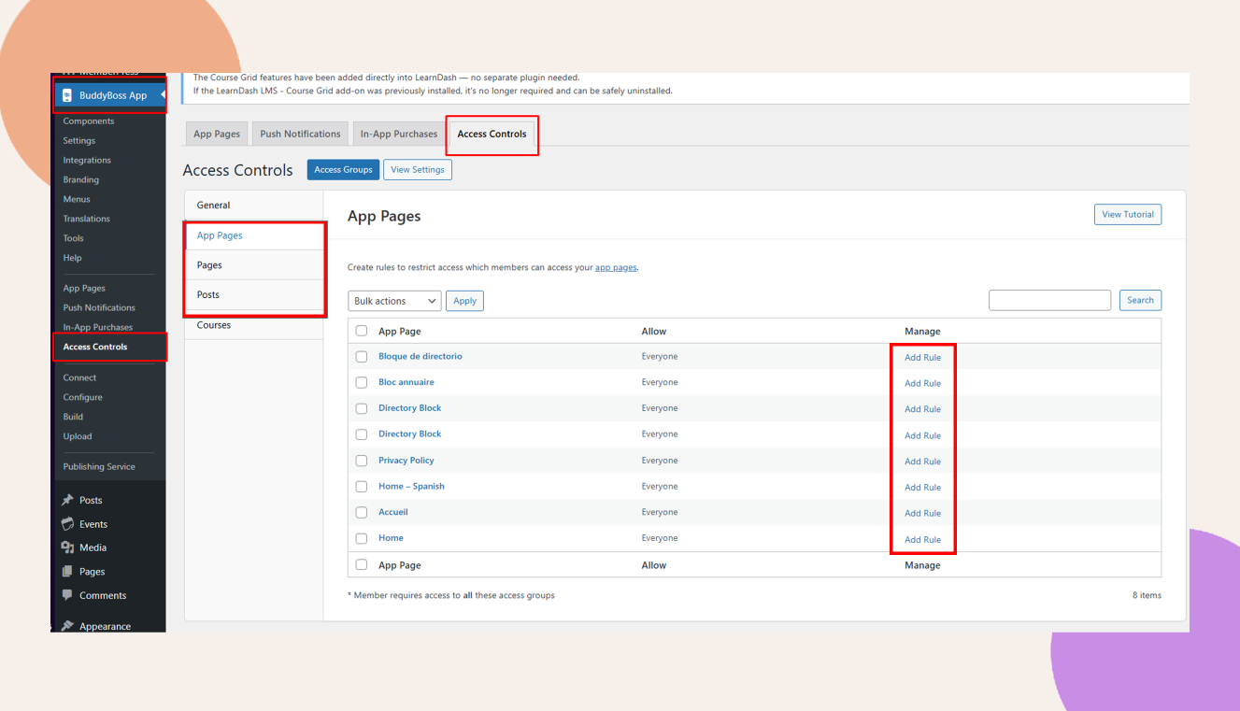The image size is (1240, 711).
Task: Open the Bulk actions dropdown
Action: [394, 301]
